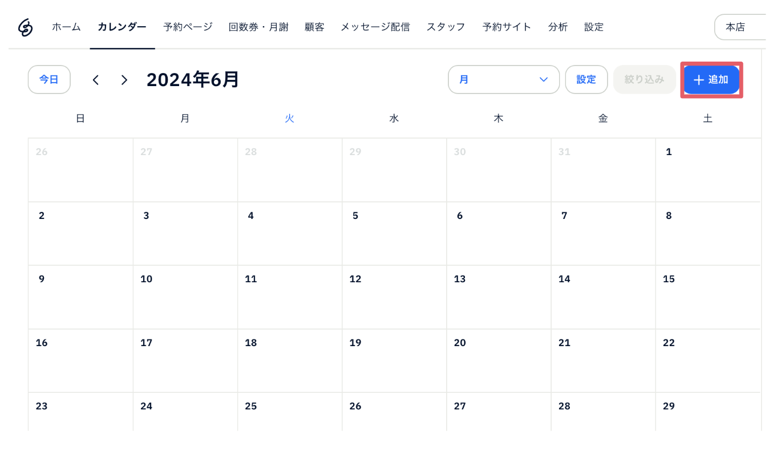
Task: Select June 11 cell
Action: tap(290, 297)
